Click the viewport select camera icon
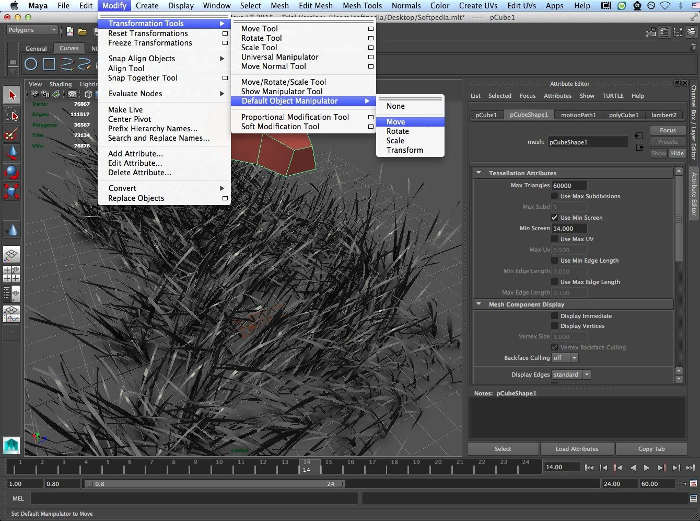The width and height of the screenshot is (700, 521). pyautogui.click(x=34, y=94)
